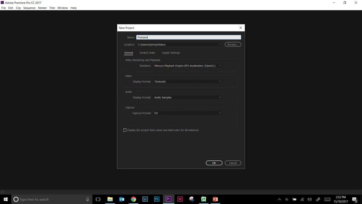Open the green Publisher-style taskbar app

tap(204, 199)
